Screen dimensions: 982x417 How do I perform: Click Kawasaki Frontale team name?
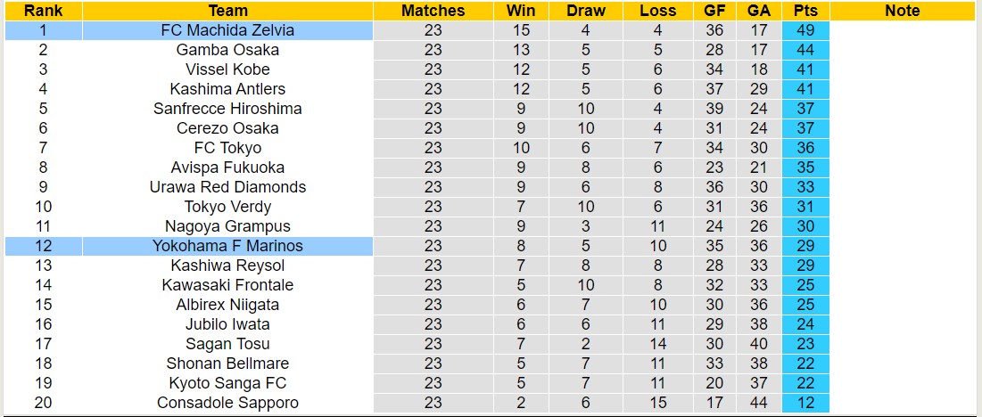click(x=227, y=285)
